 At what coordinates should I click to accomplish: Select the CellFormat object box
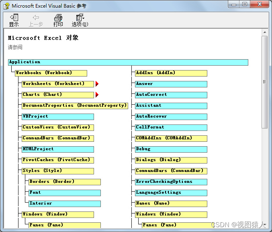pos(171,127)
